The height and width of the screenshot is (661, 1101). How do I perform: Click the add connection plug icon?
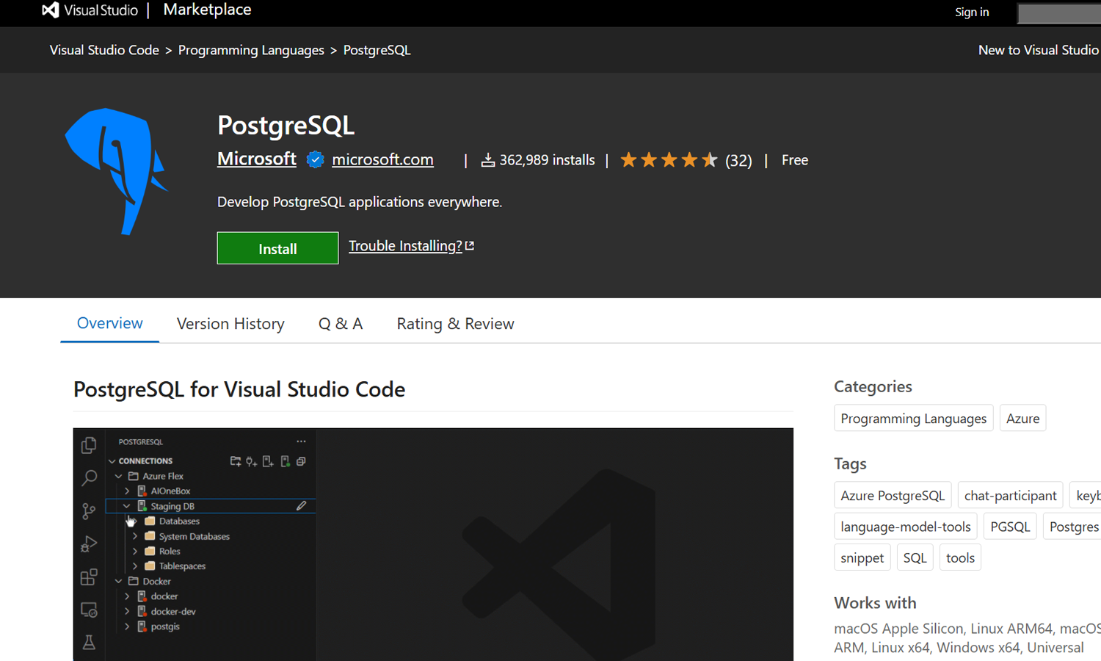click(252, 461)
